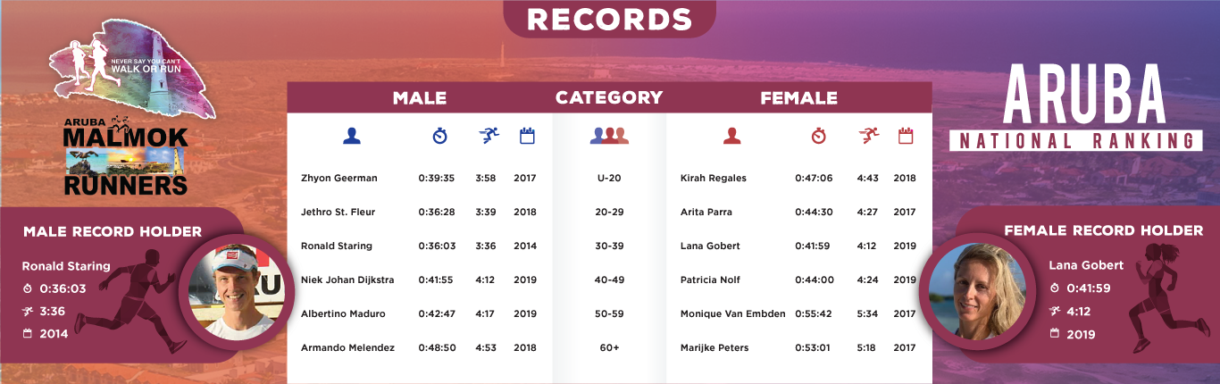Click the blue male person icon

tap(352, 136)
